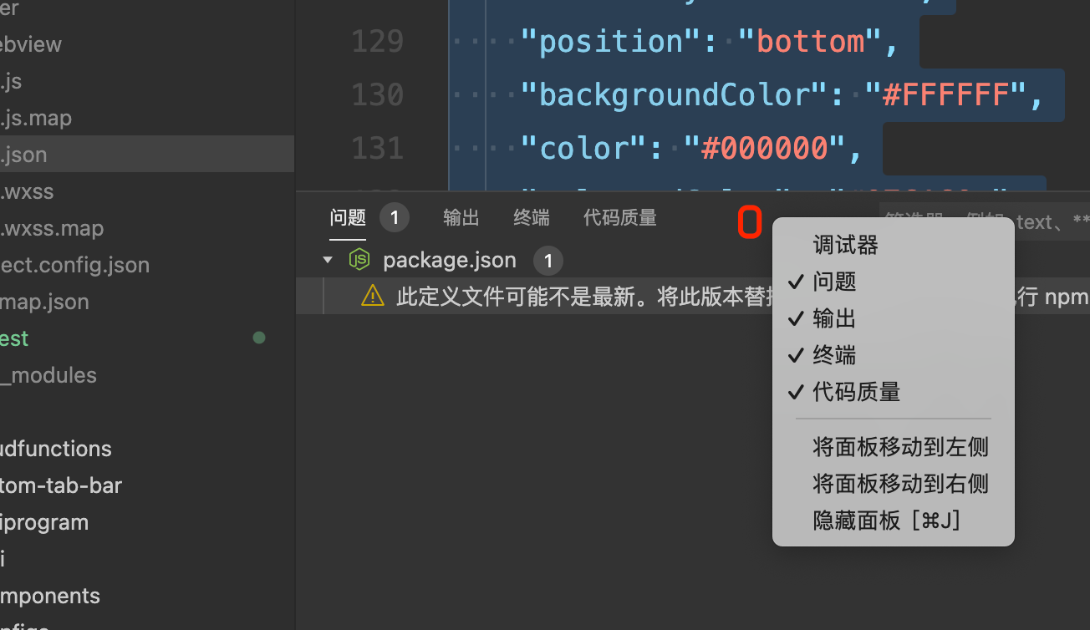1090x630 pixels.
Task: Click the green modified dot beside est
Action: pos(259,338)
